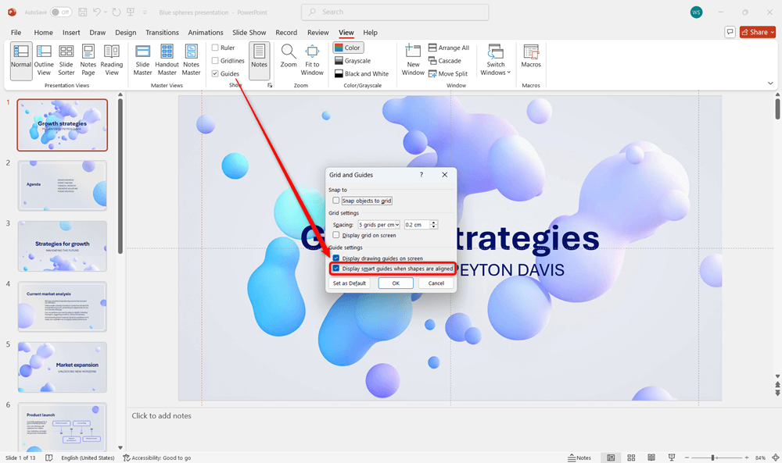Screen dimensions: 782x463
Task: Select the Handout Master icon
Action: coord(167,57)
